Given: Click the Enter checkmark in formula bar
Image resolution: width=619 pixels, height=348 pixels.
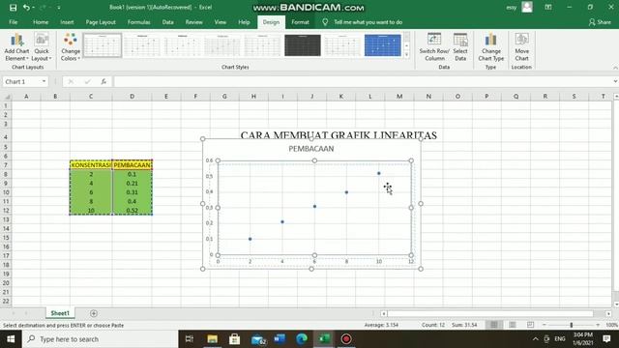Looking at the screenshot, I should [87, 81].
